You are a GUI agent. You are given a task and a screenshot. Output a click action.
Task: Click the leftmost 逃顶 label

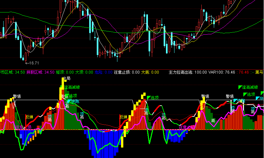tap(73, 96)
